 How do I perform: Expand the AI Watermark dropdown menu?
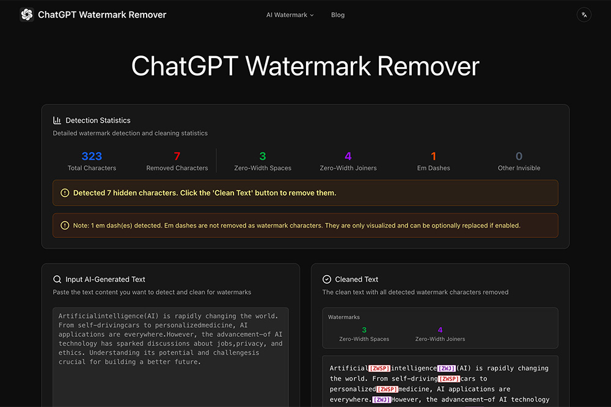(x=290, y=15)
